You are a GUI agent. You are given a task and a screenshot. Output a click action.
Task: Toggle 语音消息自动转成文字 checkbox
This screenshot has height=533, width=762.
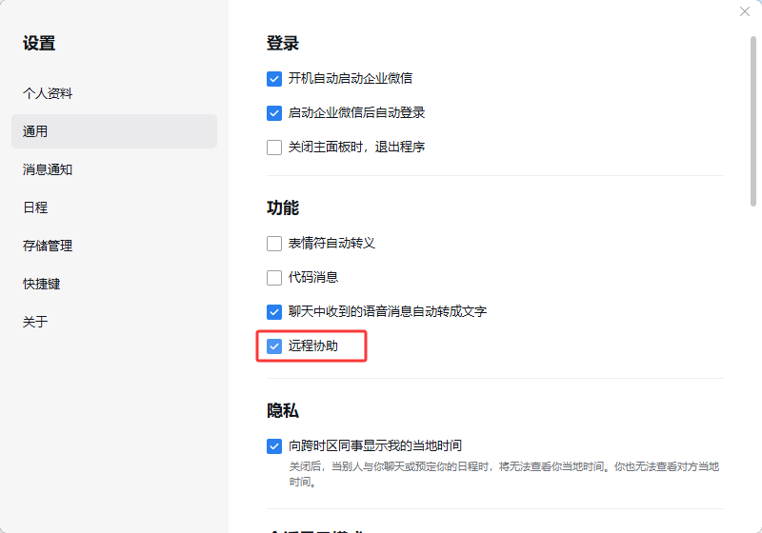274,311
